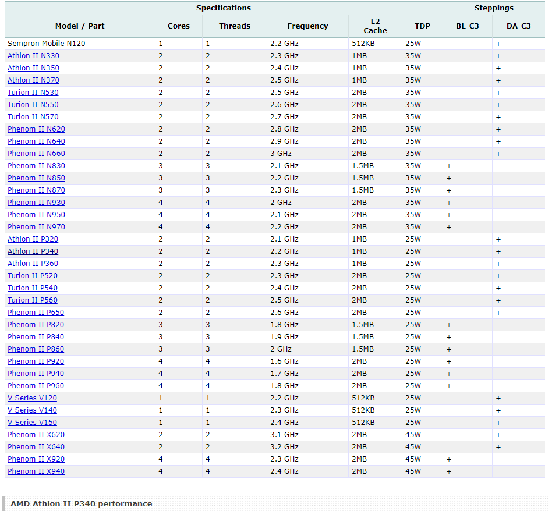
Task: Open the Phenom II N660 link
Action: 36,154
